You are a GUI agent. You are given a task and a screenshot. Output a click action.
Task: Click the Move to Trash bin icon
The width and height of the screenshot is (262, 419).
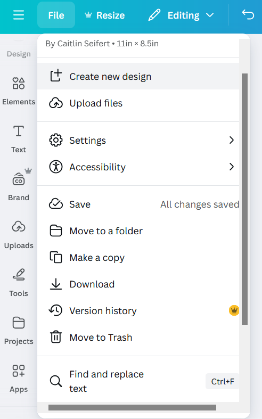point(56,337)
